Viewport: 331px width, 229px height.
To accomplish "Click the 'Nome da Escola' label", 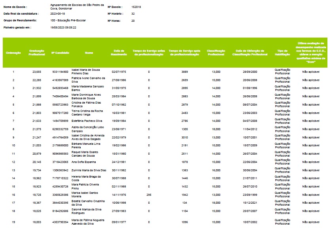I will coord(16,7).
